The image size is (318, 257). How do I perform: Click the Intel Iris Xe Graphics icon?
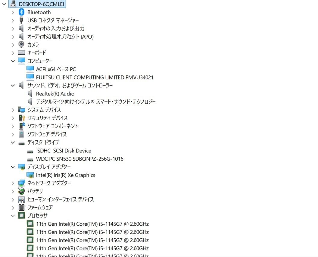[x=30, y=175]
